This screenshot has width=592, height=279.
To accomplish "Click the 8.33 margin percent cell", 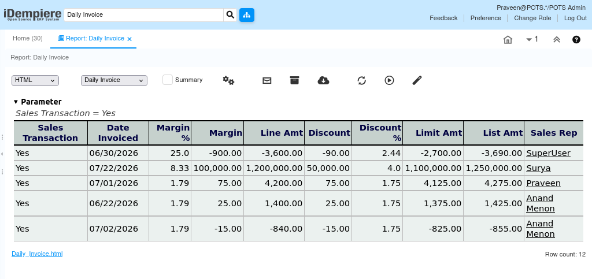I will [170, 168].
